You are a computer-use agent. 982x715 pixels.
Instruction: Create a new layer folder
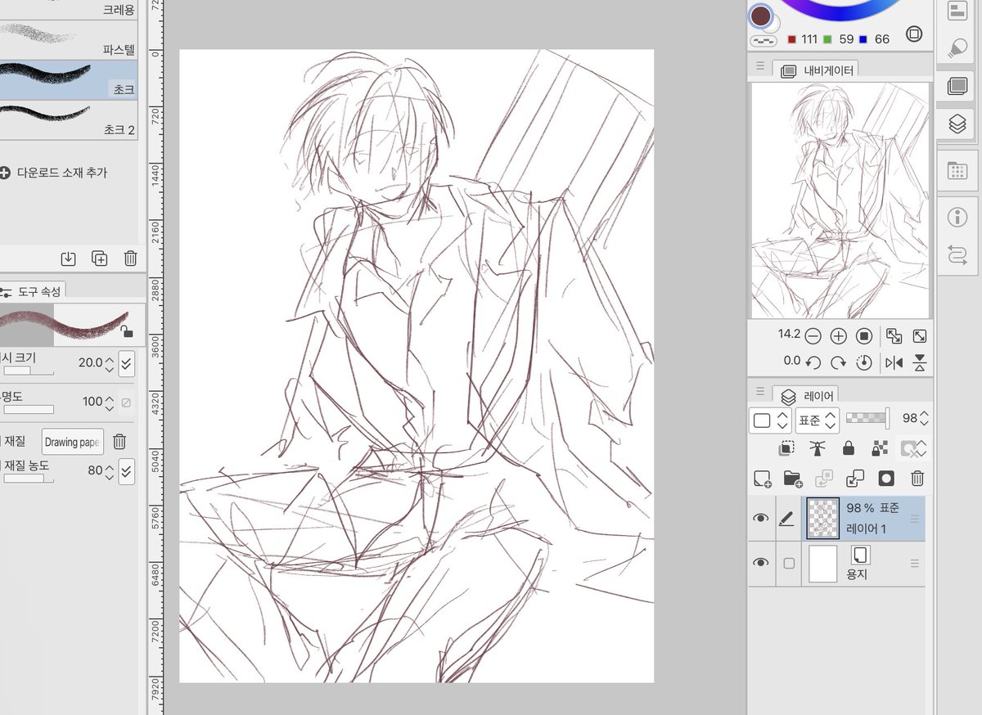click(792, 479)
